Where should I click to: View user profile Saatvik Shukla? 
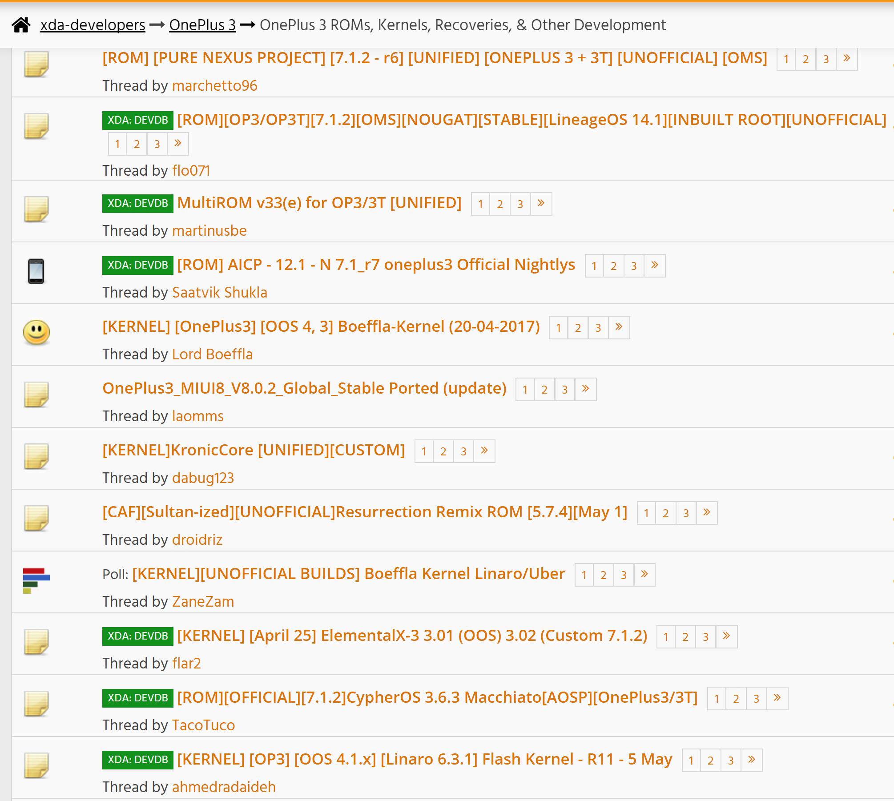pos(219,293)
